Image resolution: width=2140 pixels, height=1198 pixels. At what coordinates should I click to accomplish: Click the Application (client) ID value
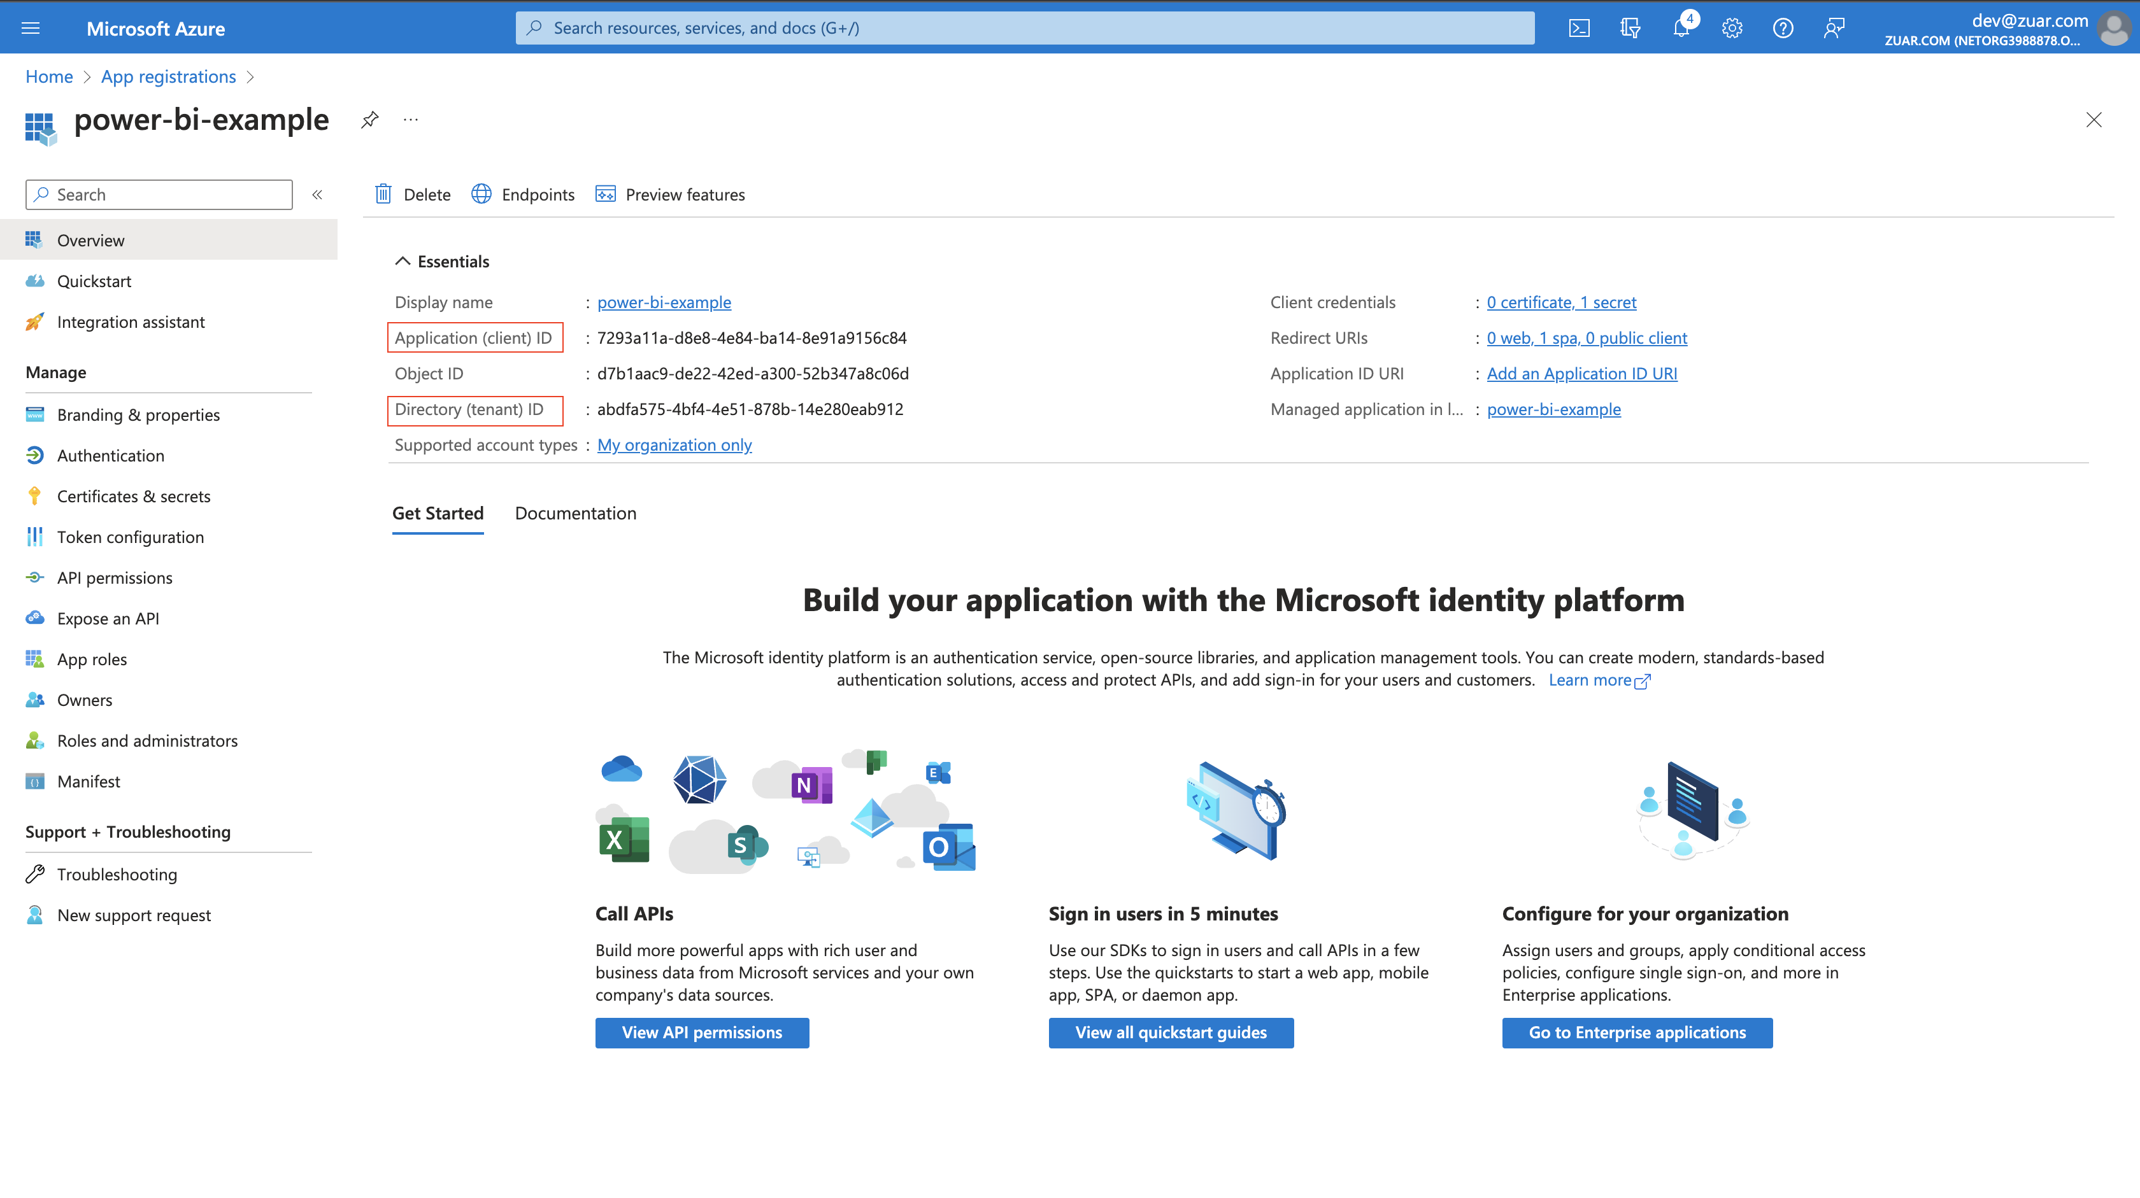752,338
